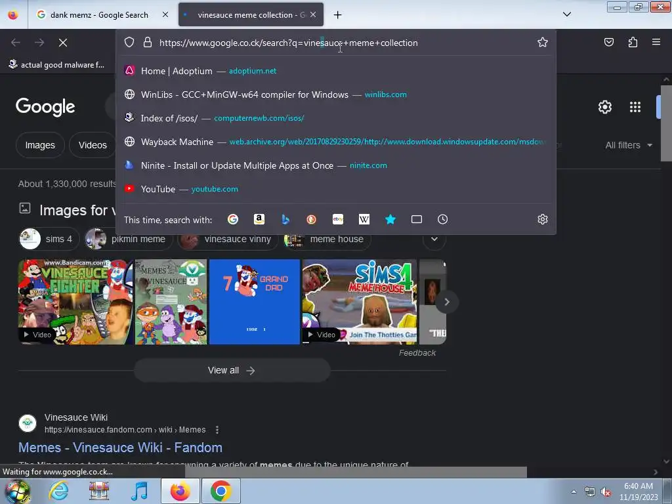Open tracking protection shield icon
The width and height of the screenshot is (672, 504).
[129, 43]
